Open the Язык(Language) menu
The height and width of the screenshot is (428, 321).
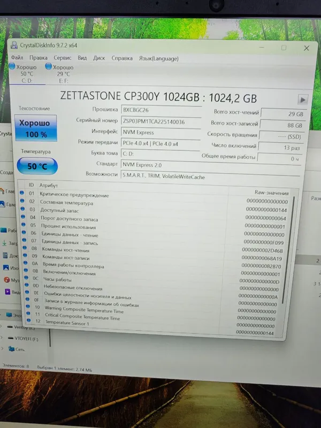click(x=158, y=58)
